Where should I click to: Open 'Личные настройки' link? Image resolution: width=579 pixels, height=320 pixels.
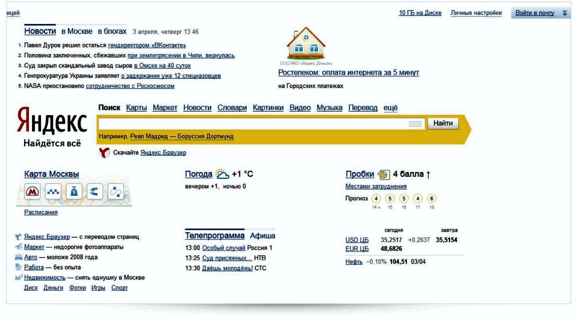tap(476, 13)
